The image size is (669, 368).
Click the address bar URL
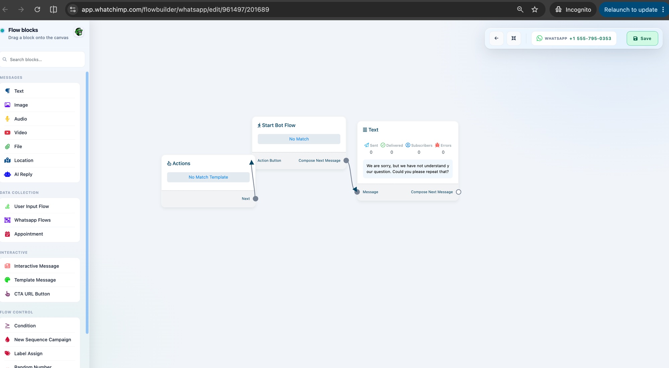coord(175,9)
